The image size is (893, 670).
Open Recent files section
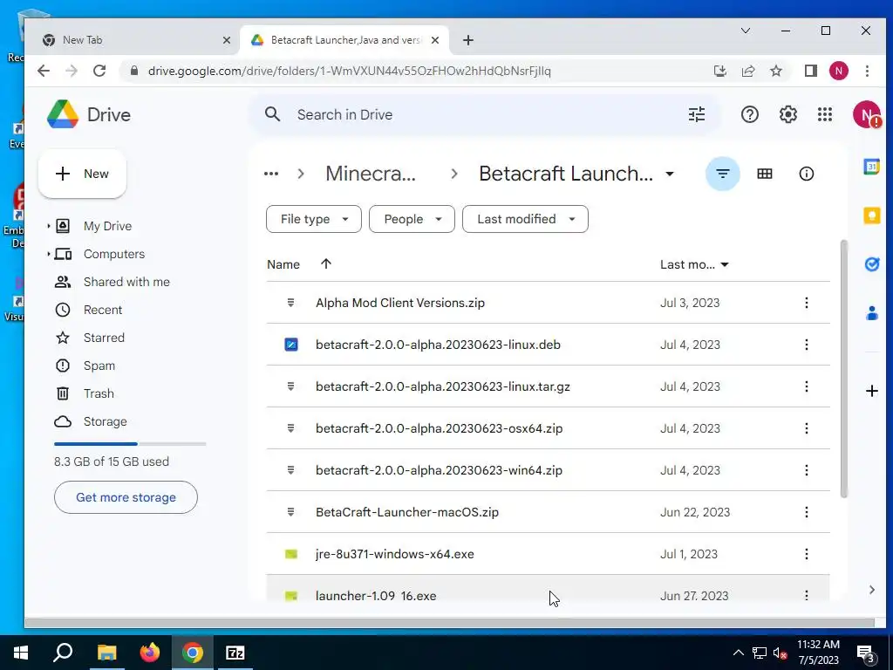(x=103, y=310)
